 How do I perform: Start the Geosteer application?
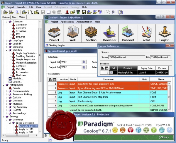coord(109,33)
